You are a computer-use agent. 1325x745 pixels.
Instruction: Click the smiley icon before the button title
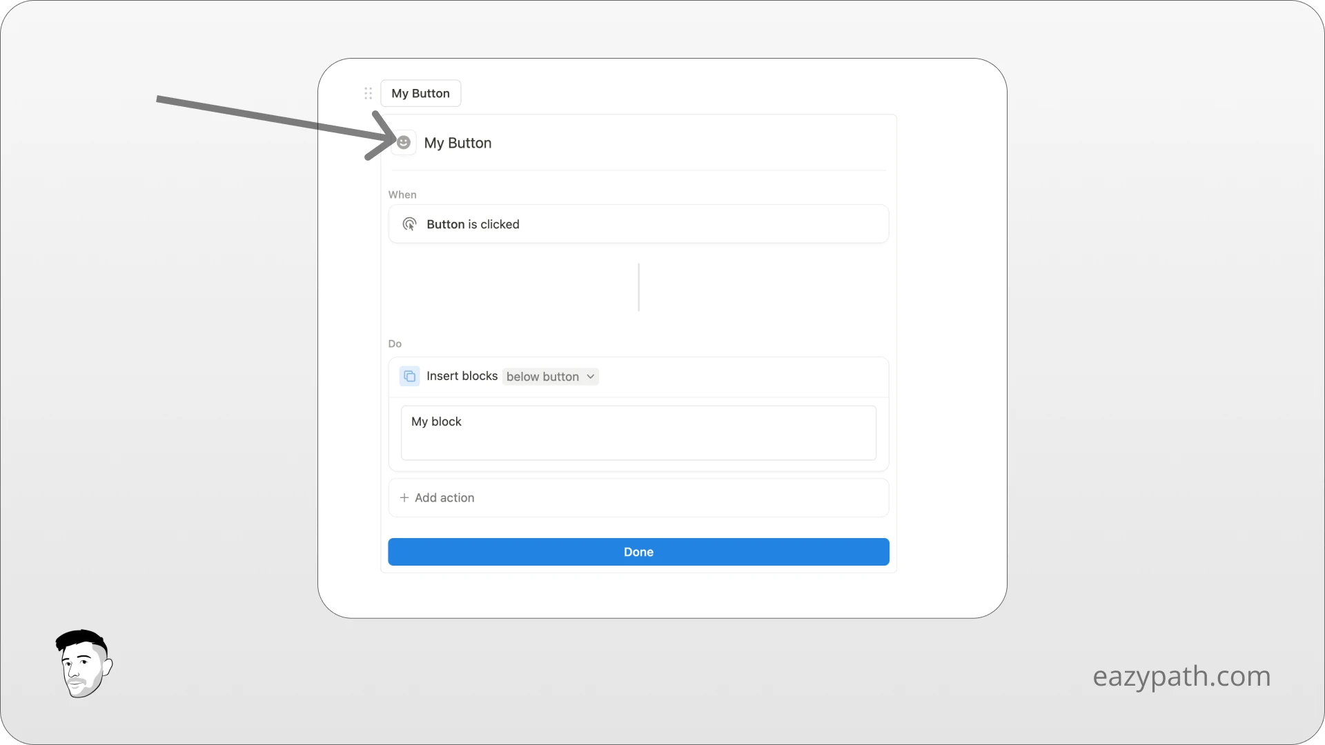point(404,142)
